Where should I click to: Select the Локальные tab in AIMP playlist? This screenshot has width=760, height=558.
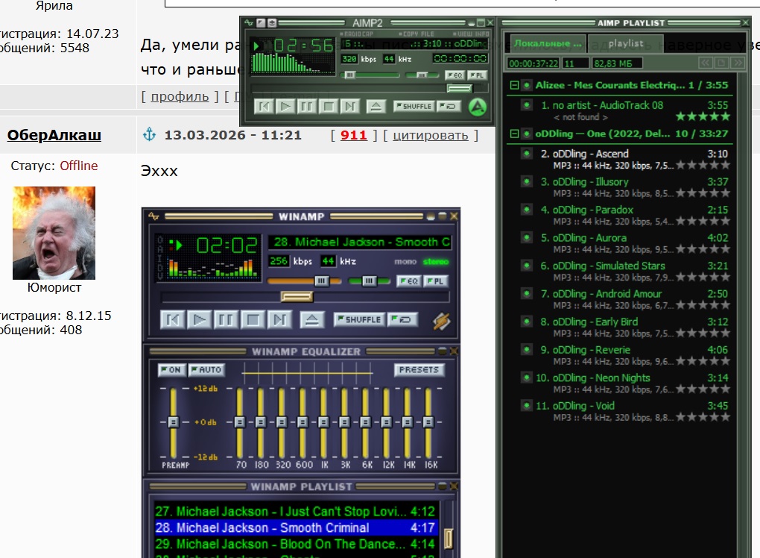(x=547, y=43)
